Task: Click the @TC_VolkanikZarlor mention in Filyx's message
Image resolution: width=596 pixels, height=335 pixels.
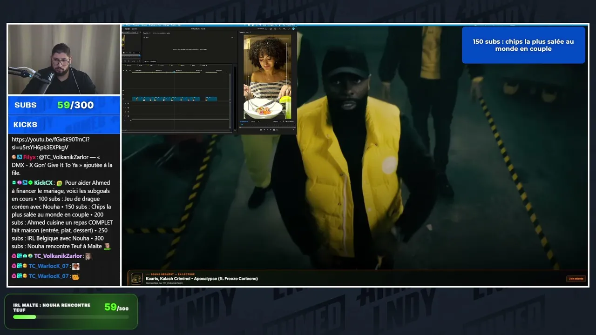Action: pyautogui.click(x=64, y=157)
